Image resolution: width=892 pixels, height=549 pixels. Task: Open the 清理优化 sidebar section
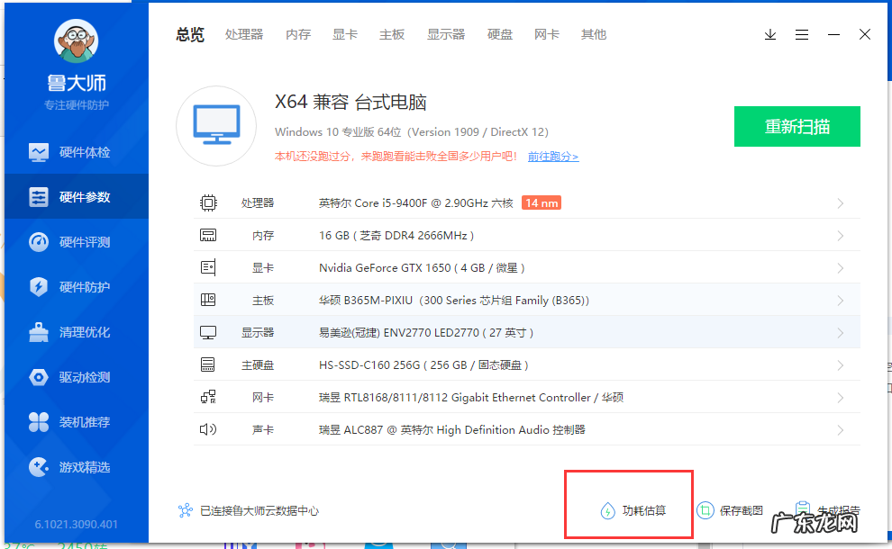pyautogui.click(x=76, y=331)
